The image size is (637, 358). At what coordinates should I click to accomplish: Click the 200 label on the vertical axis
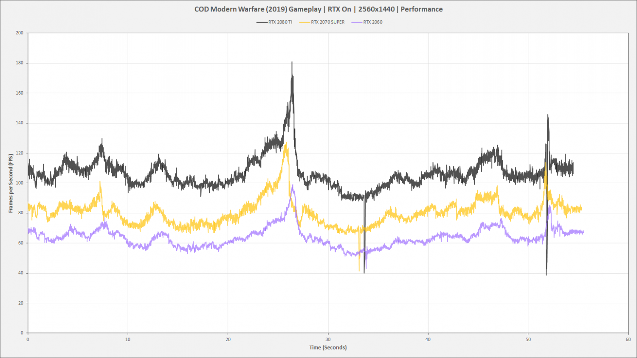click(20, 33)
